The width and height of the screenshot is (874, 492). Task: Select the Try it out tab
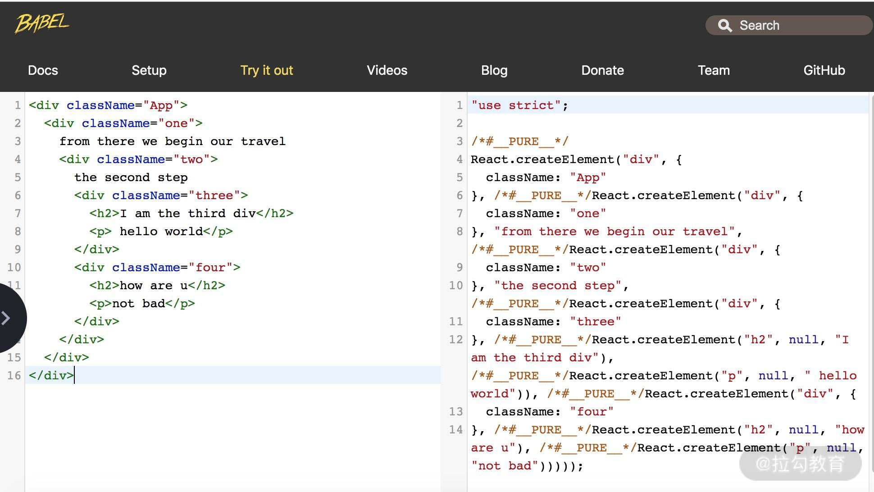point(266,70)
